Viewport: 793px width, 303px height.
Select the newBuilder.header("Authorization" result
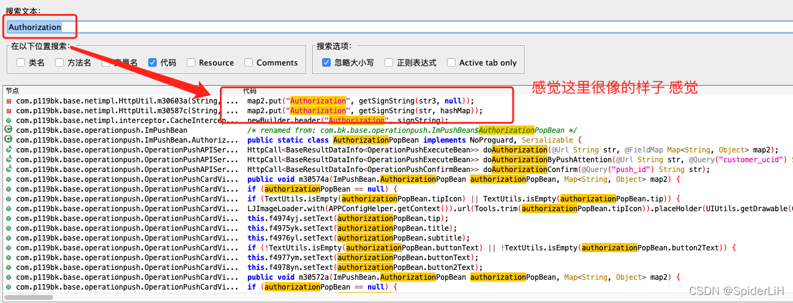click(x=348, y=120)
